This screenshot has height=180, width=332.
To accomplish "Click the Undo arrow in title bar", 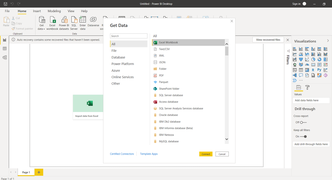I will coord(12,4).
